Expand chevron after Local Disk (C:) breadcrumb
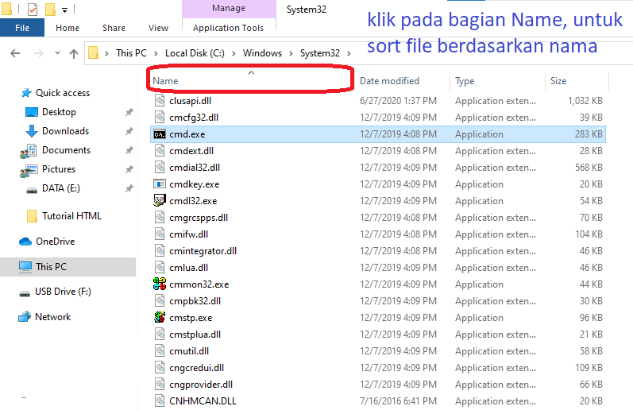The height and width of the screenshot is (410, 633). (x=234, y=53)
